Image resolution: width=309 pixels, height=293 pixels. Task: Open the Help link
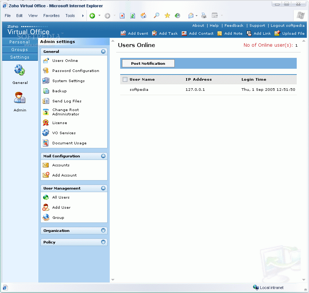click(x=214, y=25)
